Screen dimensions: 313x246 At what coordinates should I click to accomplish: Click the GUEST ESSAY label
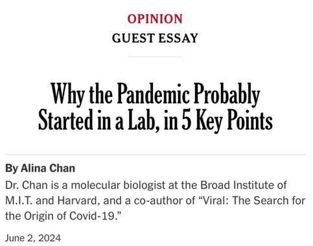(x=155, y=38)
